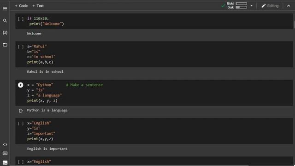Click the line a="Rahul"
This screenshot has height=166, width=295.
[37, 46]
